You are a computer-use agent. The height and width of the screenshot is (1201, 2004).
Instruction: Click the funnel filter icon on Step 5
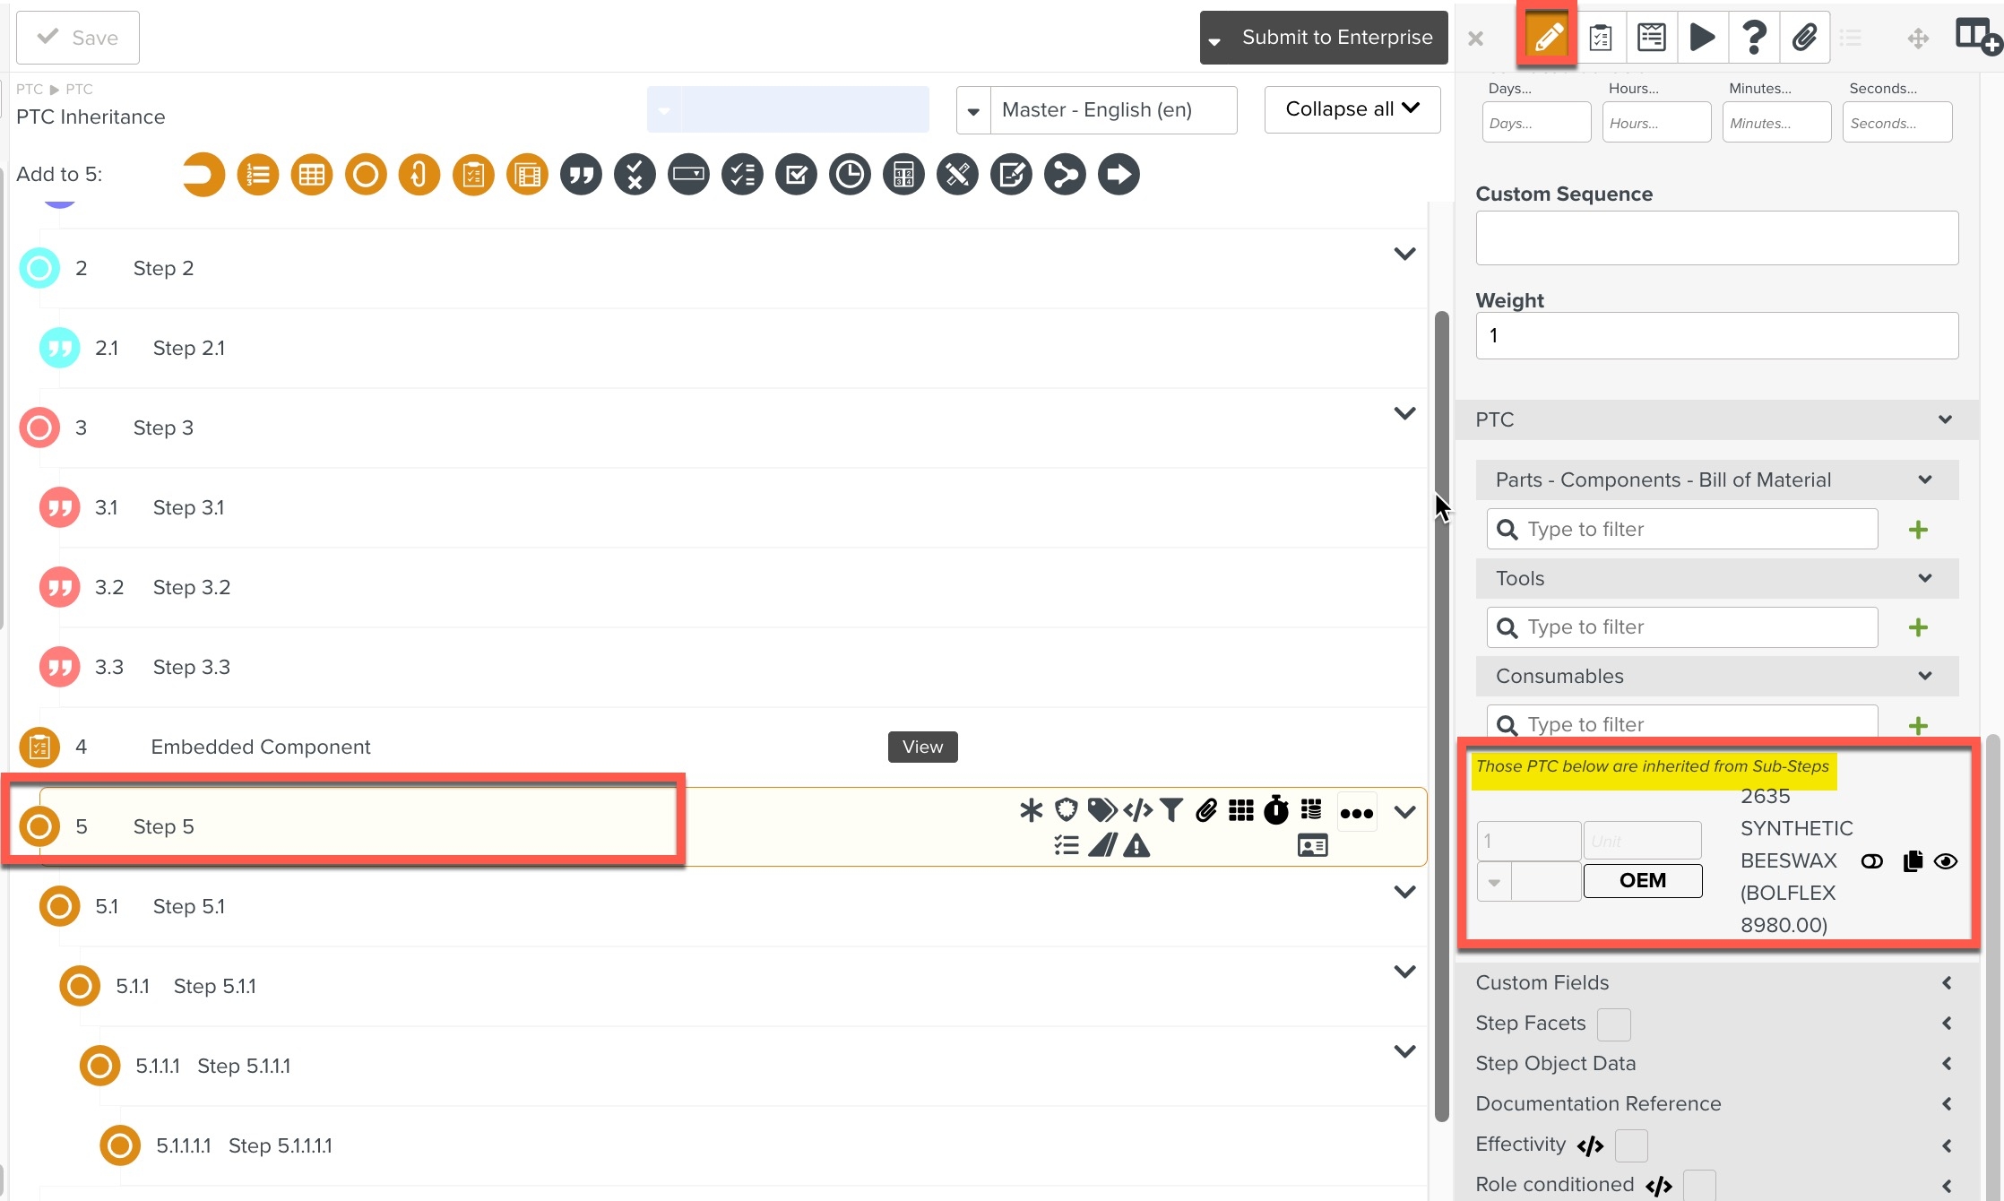pyautogui.click(x=1170, y=810)
